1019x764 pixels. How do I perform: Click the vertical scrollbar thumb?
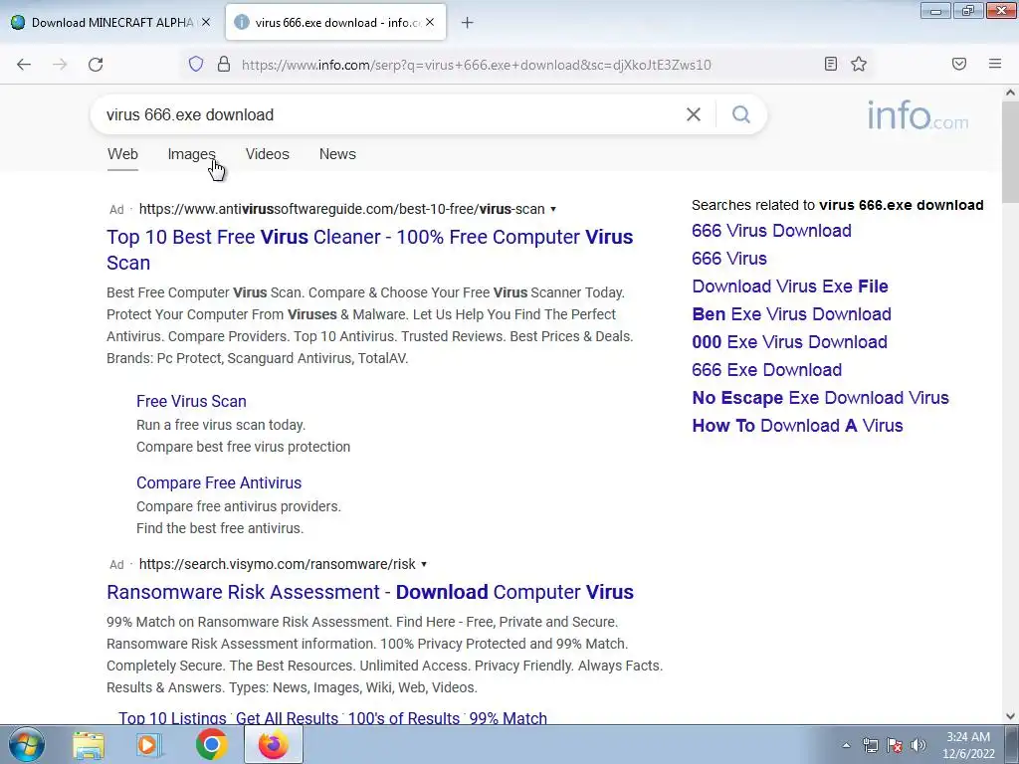pos(1010,152)
